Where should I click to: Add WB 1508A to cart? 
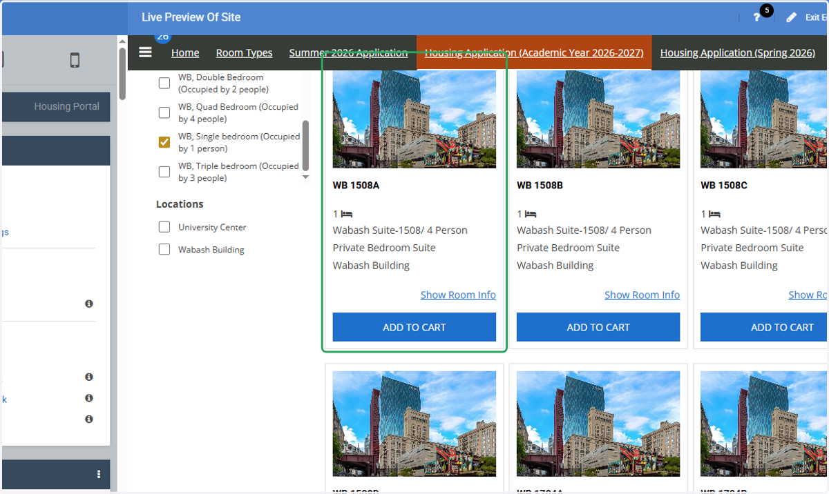coord(414,327)
